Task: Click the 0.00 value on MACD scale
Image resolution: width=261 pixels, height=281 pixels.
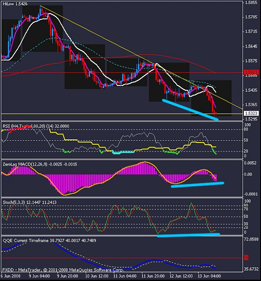Action: point(248,174)
